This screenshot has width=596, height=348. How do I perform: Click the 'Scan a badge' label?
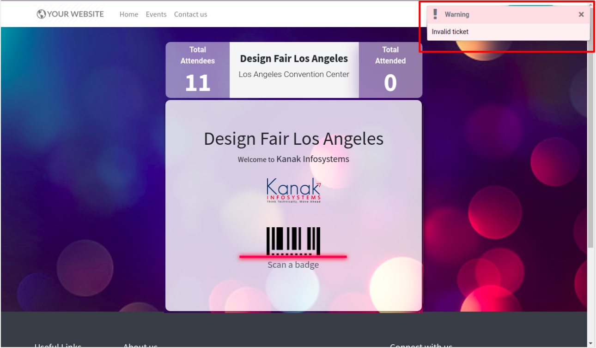tap(293, 265)
